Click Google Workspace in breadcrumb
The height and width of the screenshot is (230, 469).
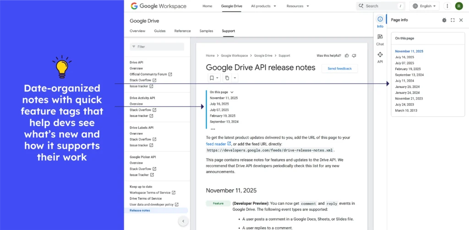pyautogui.click(x=234, y=56)
